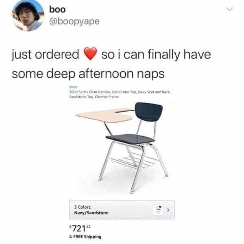Open the tweet options chevron menu

pyautogui.click(x=230, y=9)
